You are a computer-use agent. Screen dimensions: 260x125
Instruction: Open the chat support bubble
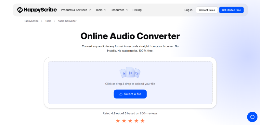252,117
